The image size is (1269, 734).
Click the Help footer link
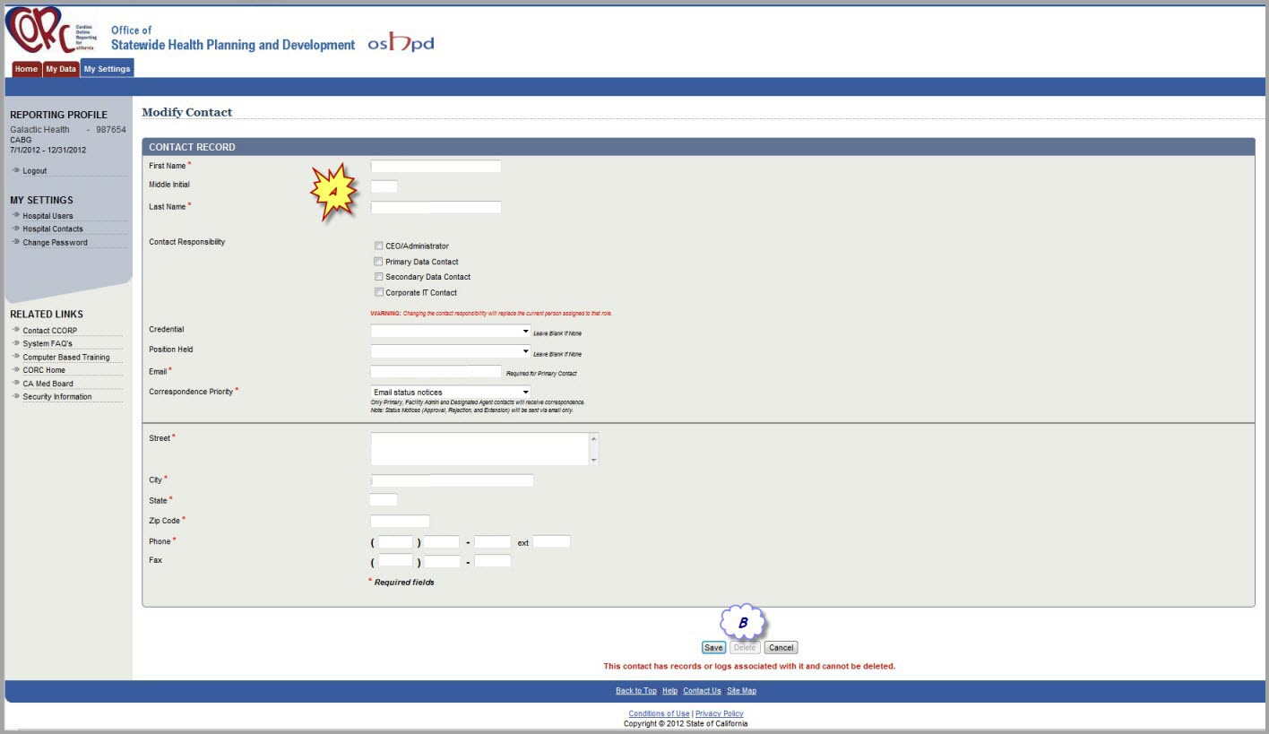(669, 691)
